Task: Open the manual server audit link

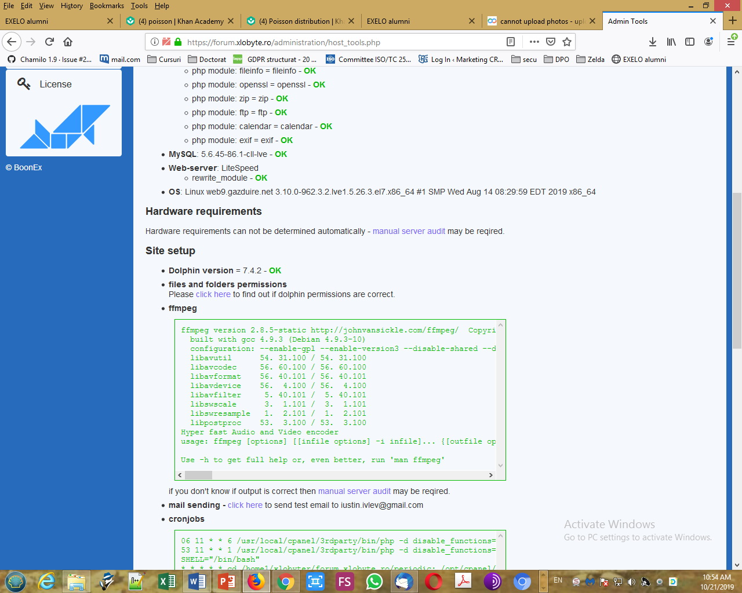Action: pyautogui.click(x=409, y=231)
